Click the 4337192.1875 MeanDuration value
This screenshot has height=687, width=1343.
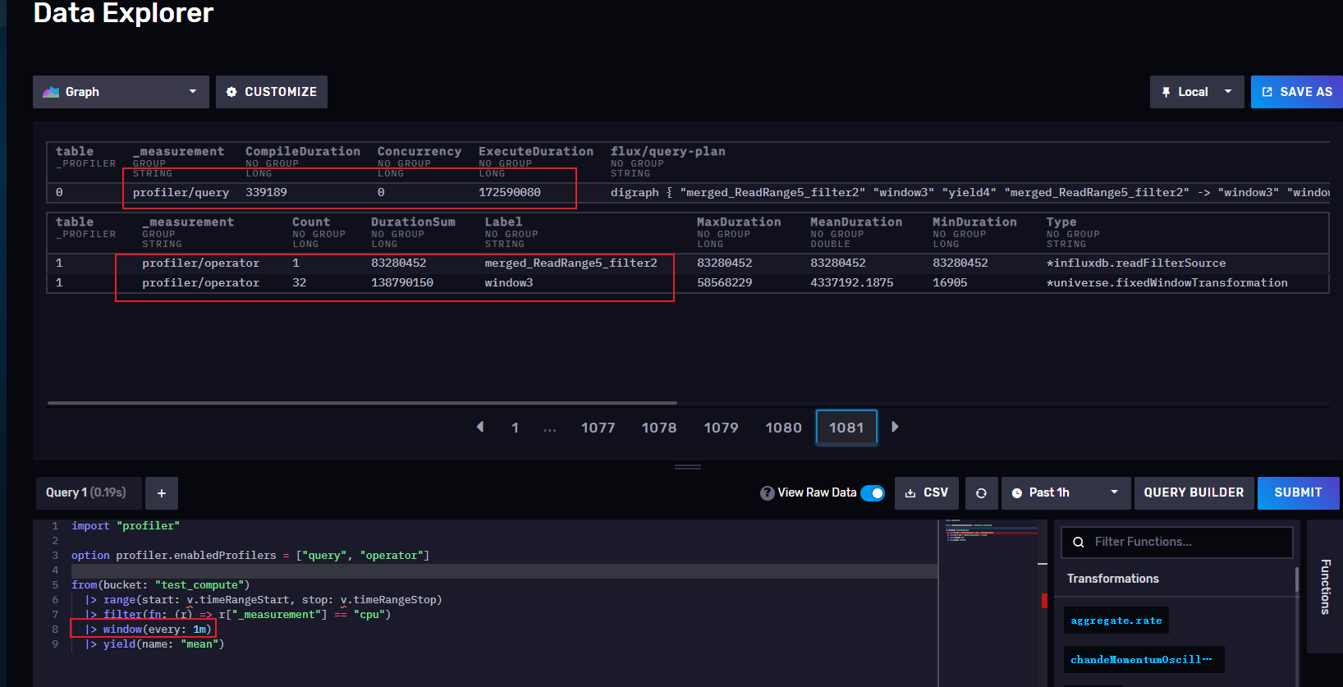[x=852, y=282]
